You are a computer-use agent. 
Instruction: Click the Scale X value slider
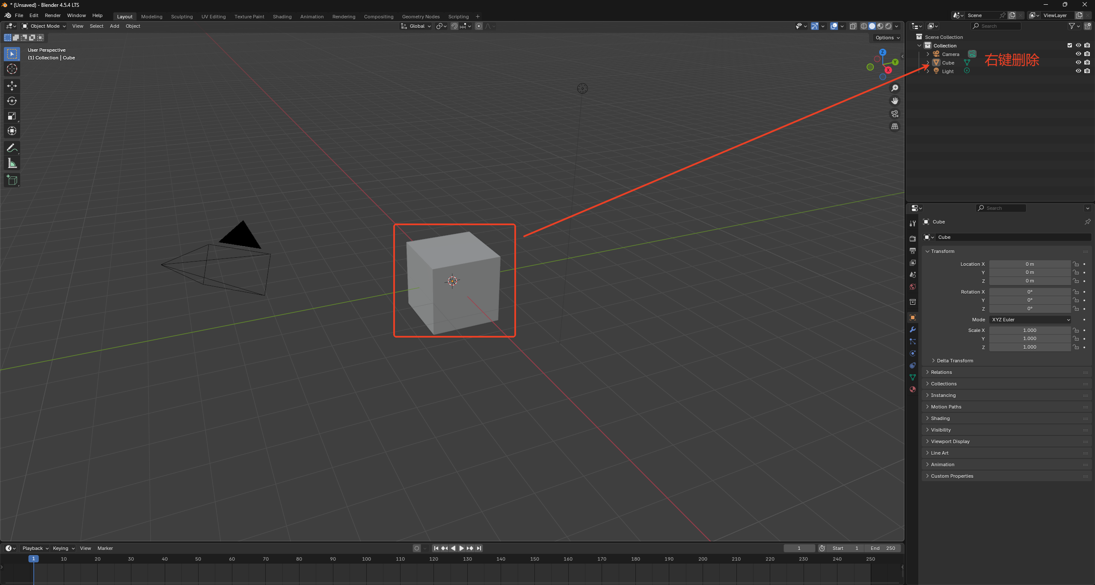click(x=1029, y=330)
